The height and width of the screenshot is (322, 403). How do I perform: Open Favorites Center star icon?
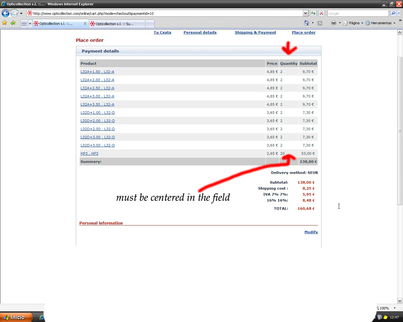pos(5,23)
